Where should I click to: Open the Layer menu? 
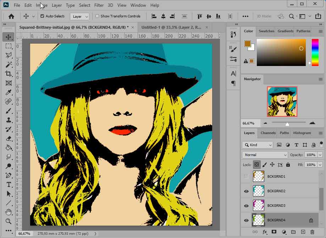coord(56,5)
